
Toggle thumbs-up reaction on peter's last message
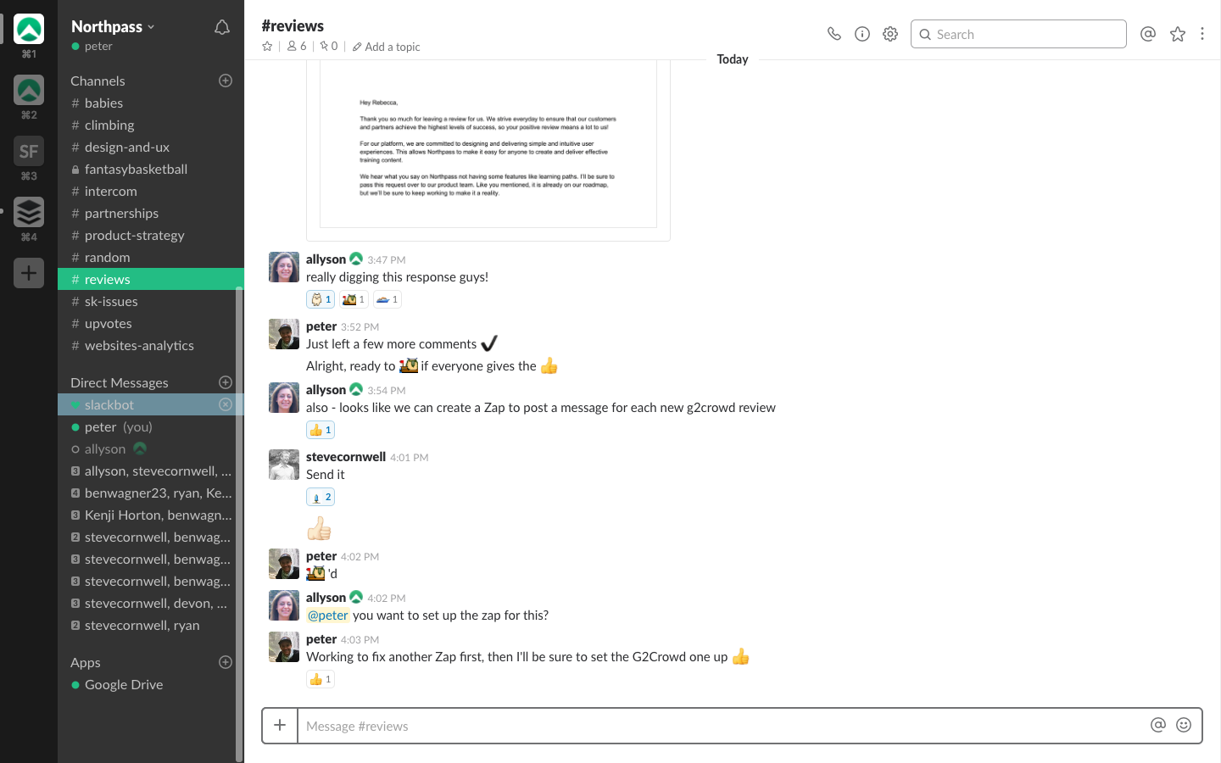[321, 679]
